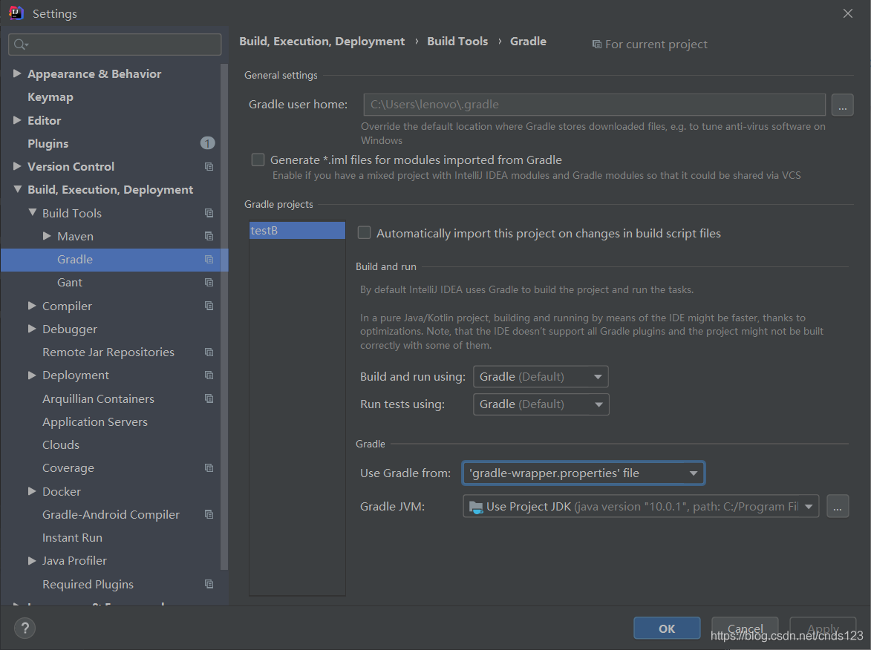Enable Generate *.iml files checkbox
Screen dimensions: 871x650
tap(258, 160)
